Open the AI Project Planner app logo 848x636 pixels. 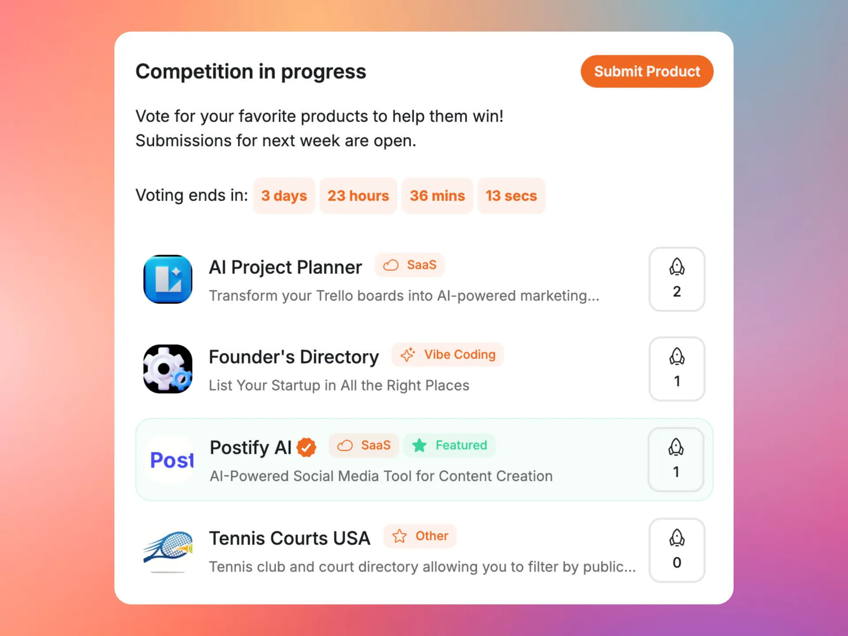pyautogui.click(x=168, y=279)
